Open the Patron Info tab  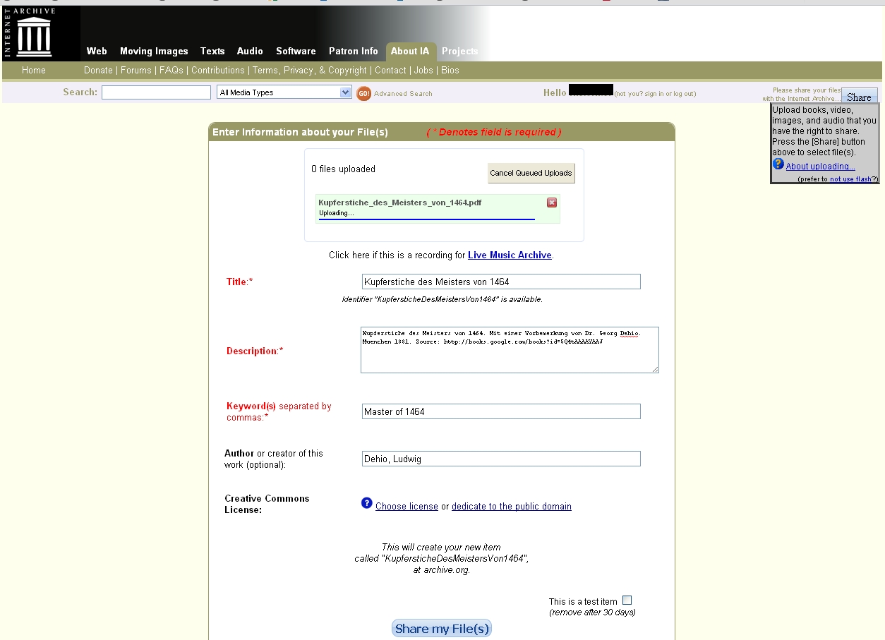point(354,51)
